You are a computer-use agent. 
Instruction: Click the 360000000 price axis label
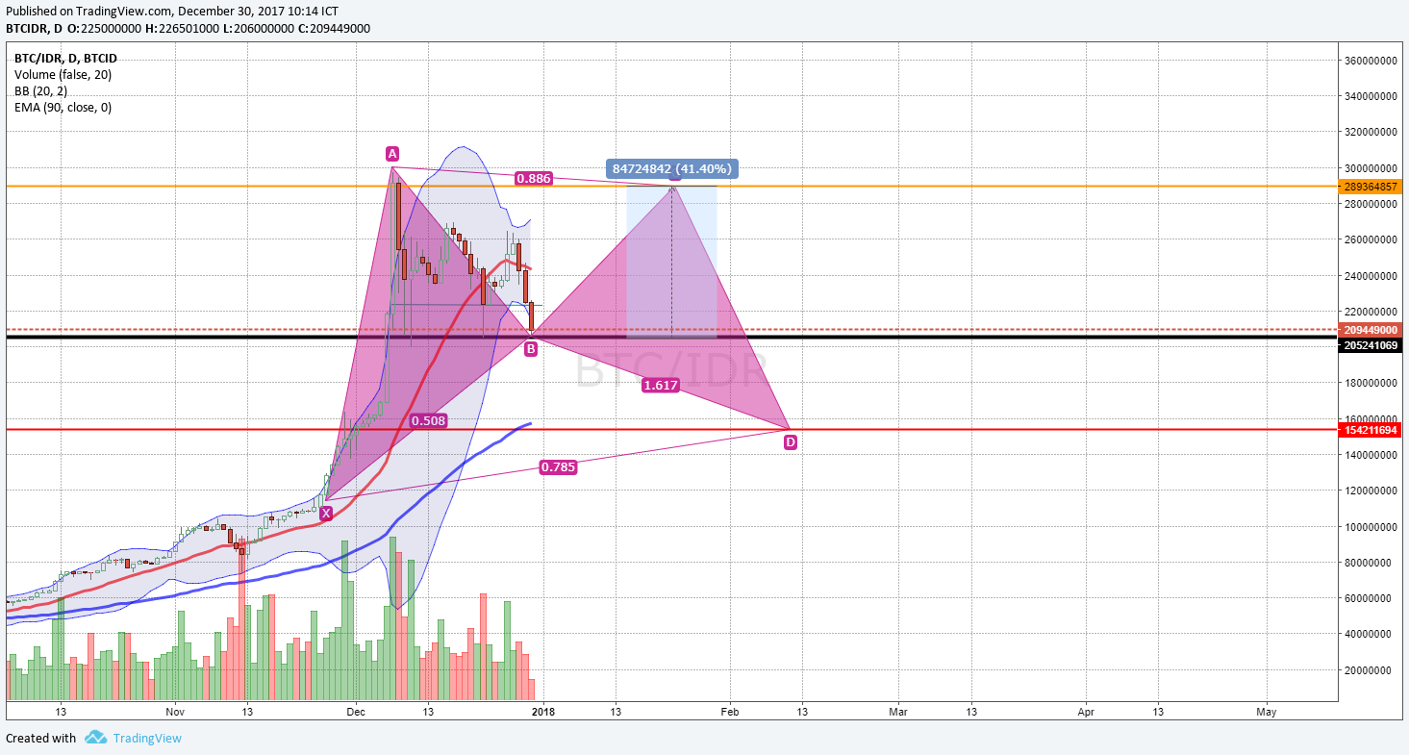pos(1370,60)
